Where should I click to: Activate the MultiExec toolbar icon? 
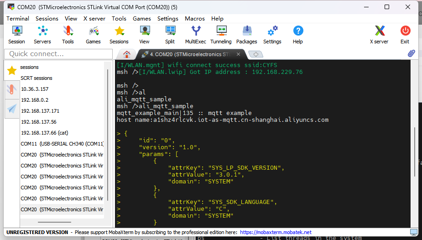[196, 35]
